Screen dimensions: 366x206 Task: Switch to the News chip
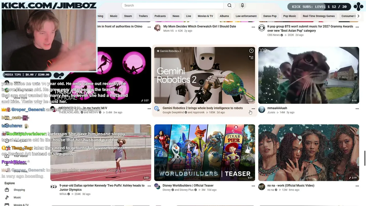coord(176,16)
